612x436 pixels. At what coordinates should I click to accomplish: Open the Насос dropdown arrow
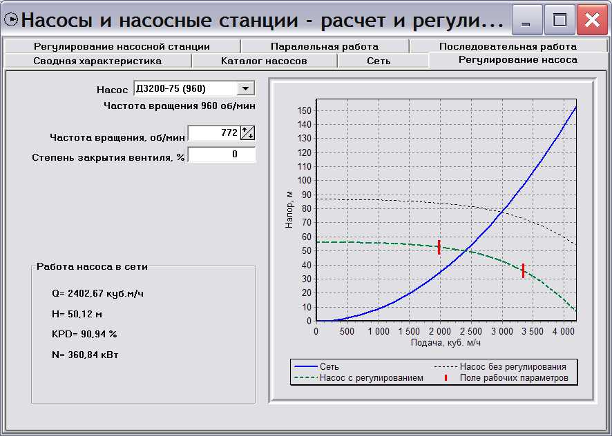245,88
